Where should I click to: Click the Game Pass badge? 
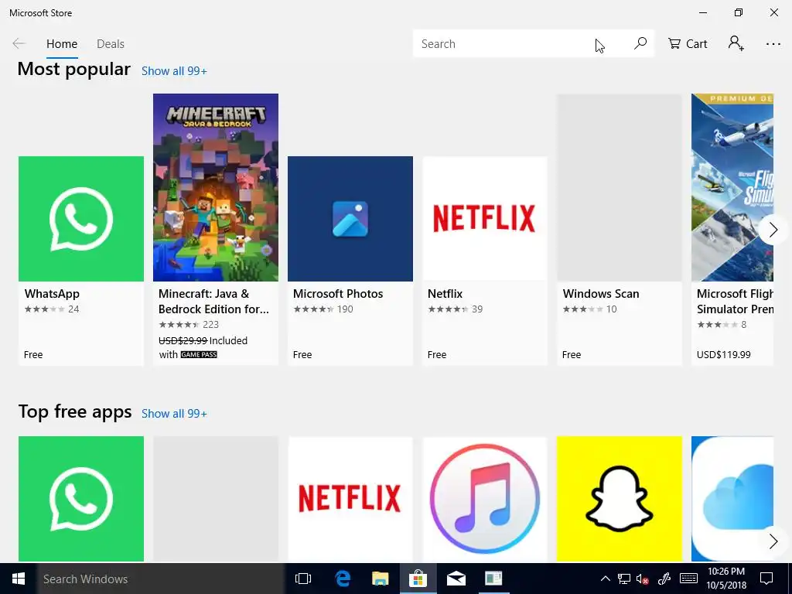[x=199, y=354]
